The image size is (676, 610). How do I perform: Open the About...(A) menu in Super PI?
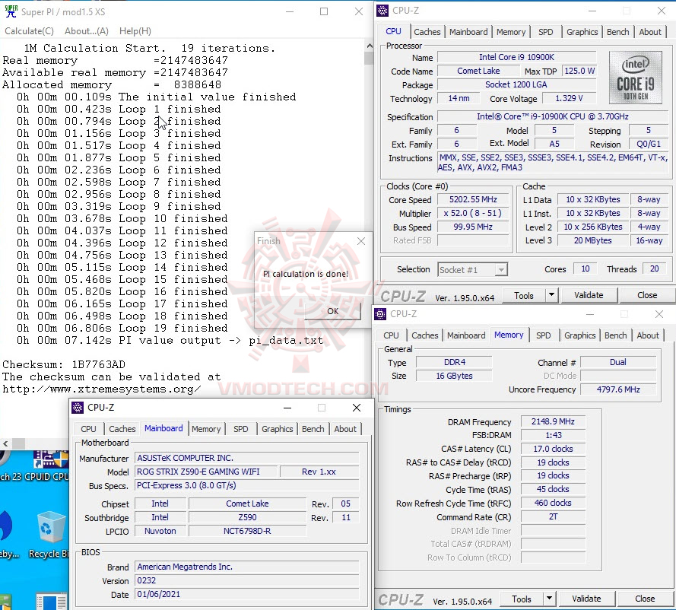87,31
